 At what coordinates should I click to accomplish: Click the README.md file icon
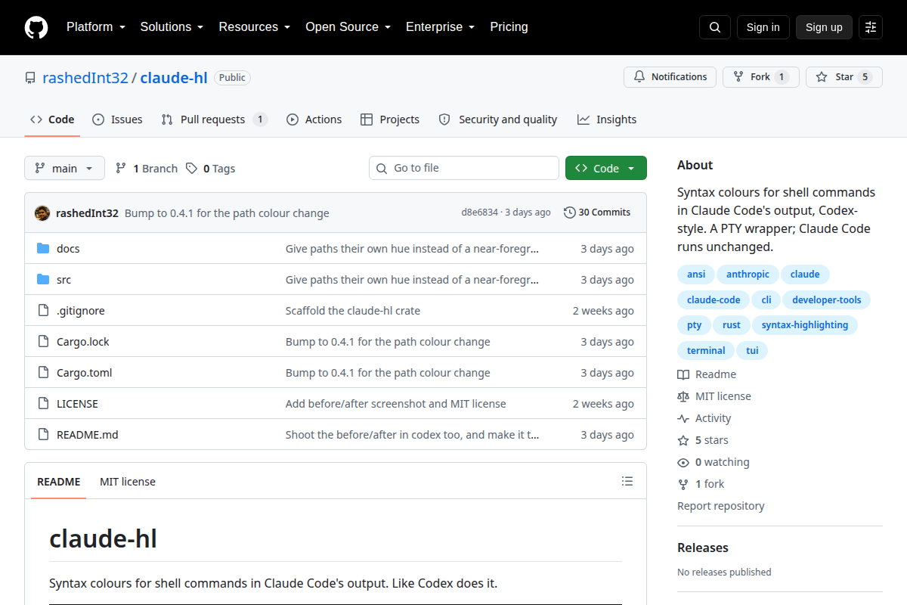click(43, 435)
